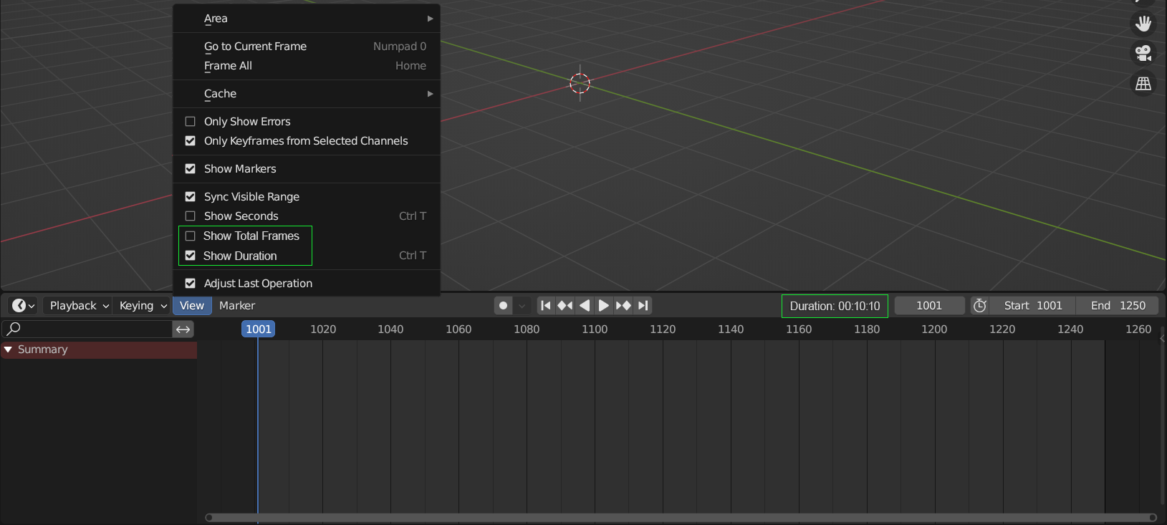This screenshot has height=525, width=1167.
Task: Jump to next keyframe
Action: coord(623,306)
